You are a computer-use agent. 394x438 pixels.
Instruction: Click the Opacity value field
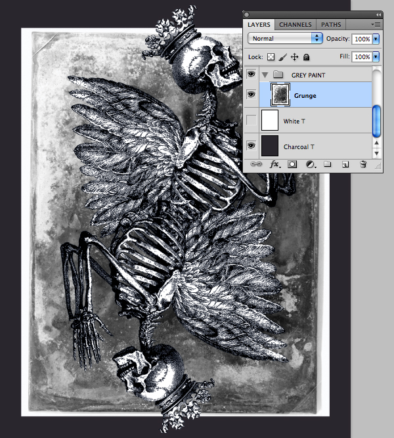362,39
